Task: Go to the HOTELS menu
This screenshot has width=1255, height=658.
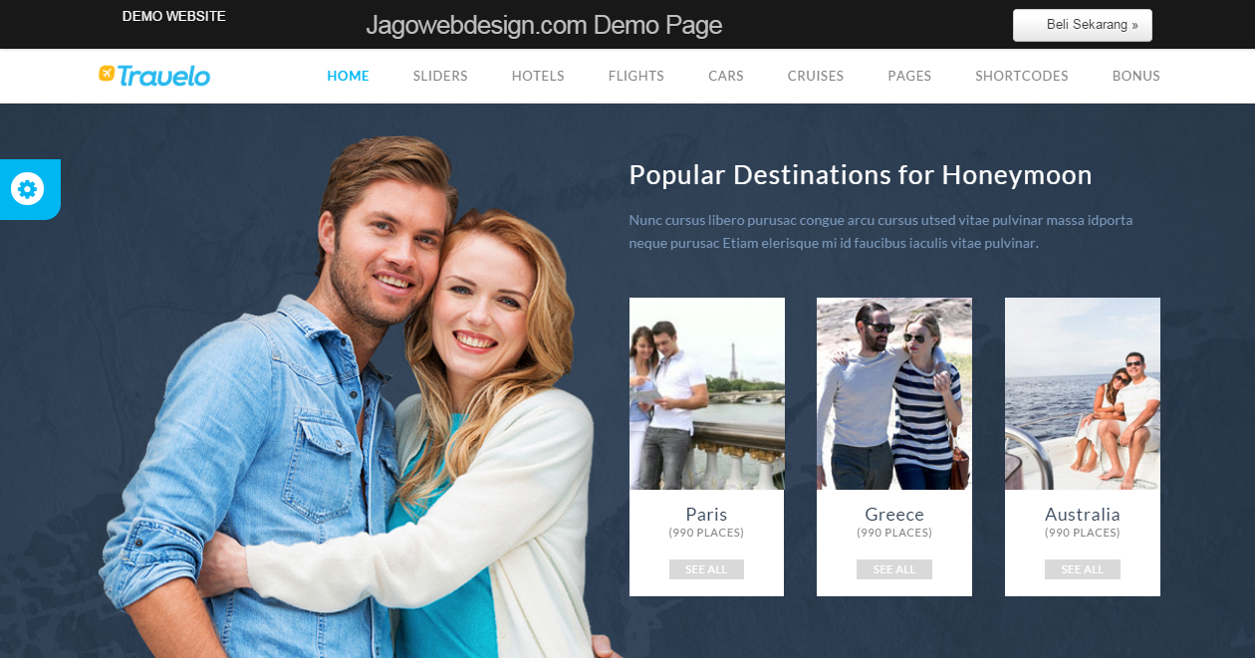Action: (538, 76)
